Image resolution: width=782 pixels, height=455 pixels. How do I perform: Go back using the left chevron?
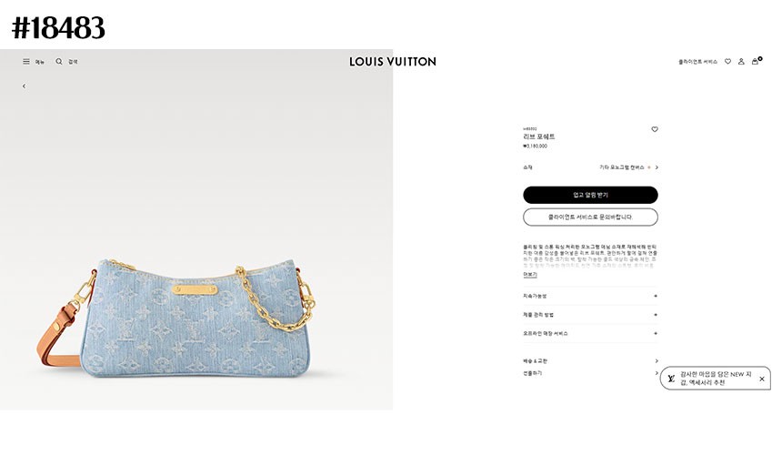(24, 86)
